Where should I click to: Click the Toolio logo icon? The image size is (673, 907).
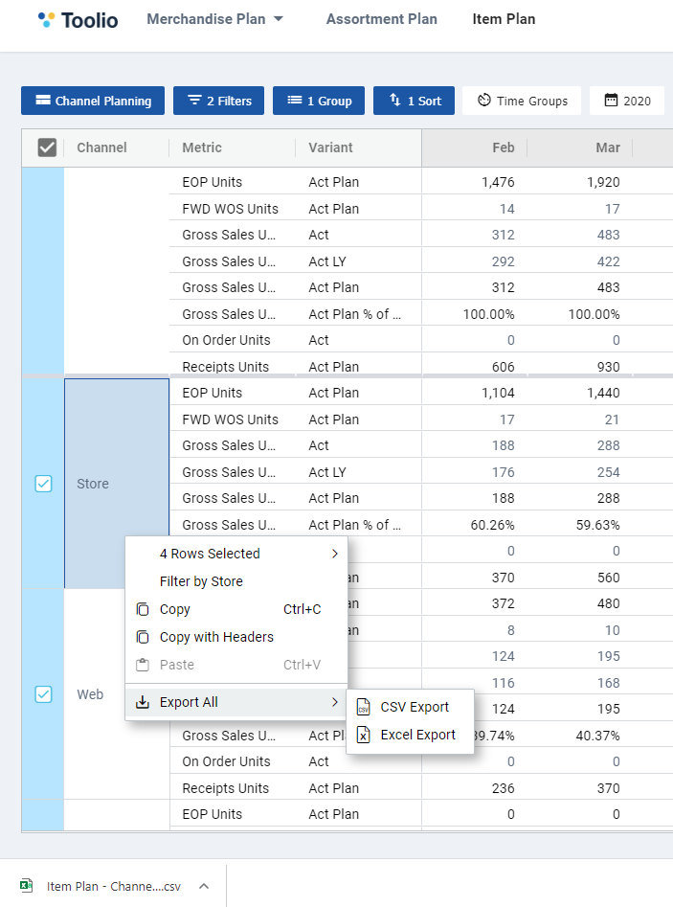tap(46, 20)
